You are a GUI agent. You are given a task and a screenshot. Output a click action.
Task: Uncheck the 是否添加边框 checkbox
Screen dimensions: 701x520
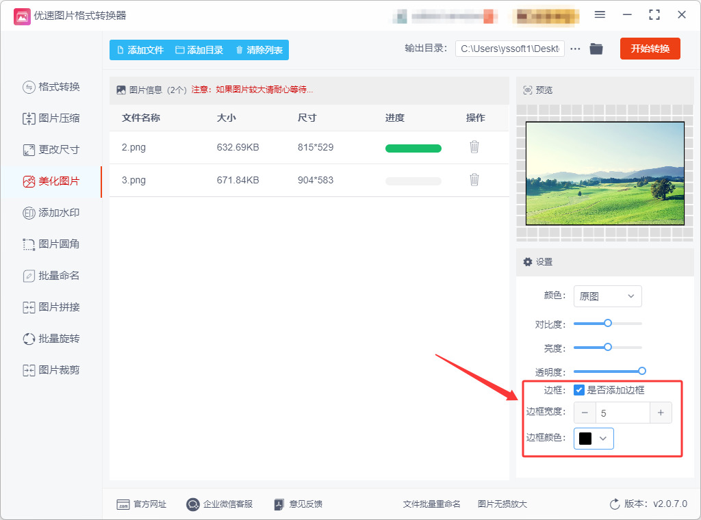[579, 390]
